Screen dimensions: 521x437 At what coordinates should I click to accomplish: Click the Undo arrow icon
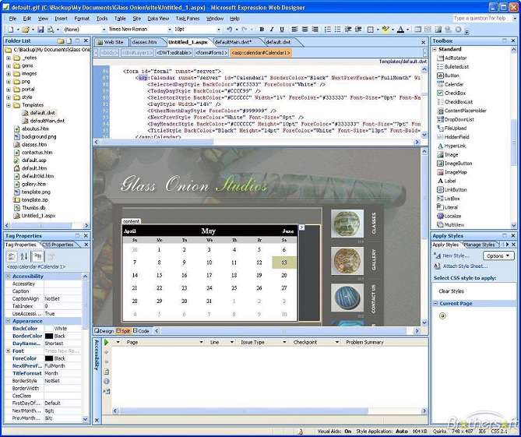click(x=229, y=30)
